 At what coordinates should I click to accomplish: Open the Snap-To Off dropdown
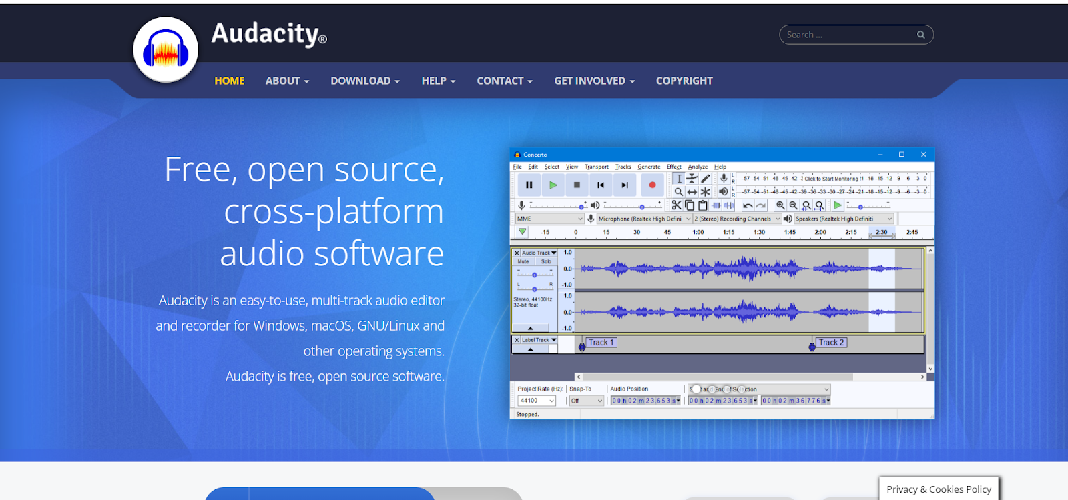click(x=586, y=401)
